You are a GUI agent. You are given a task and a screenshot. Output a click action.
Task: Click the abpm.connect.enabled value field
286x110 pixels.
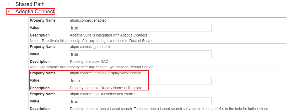coord(141,28)
